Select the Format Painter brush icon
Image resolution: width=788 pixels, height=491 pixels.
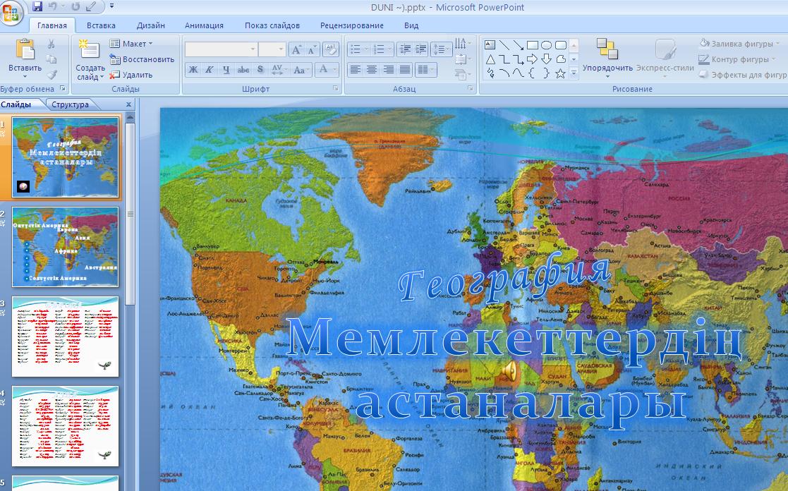pos(51,74)
